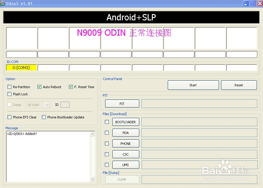The width and height of the screenshot is (263, 188).
Task: Tick the checkbox beside PDA
Action: coord(107,133)
